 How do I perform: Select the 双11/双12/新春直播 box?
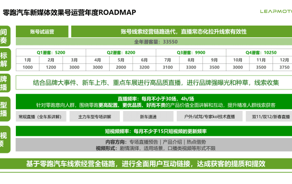(x=269, y=117)
